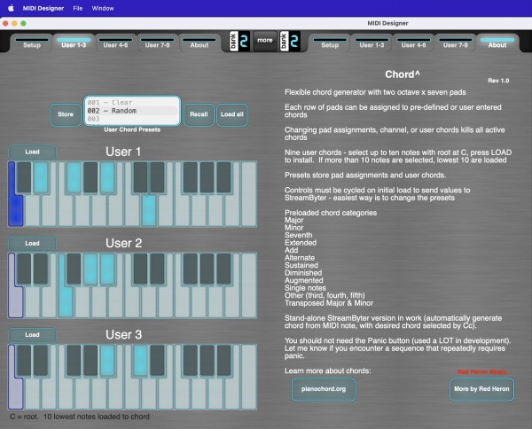Turn off lit lower F-sharp key on User 1
The width and height of the screenshot is (532, 429).
[x=74, y=177]
